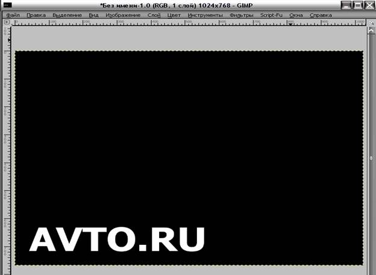
Task: Close the GIMP window
Action: tap(369, 5)
